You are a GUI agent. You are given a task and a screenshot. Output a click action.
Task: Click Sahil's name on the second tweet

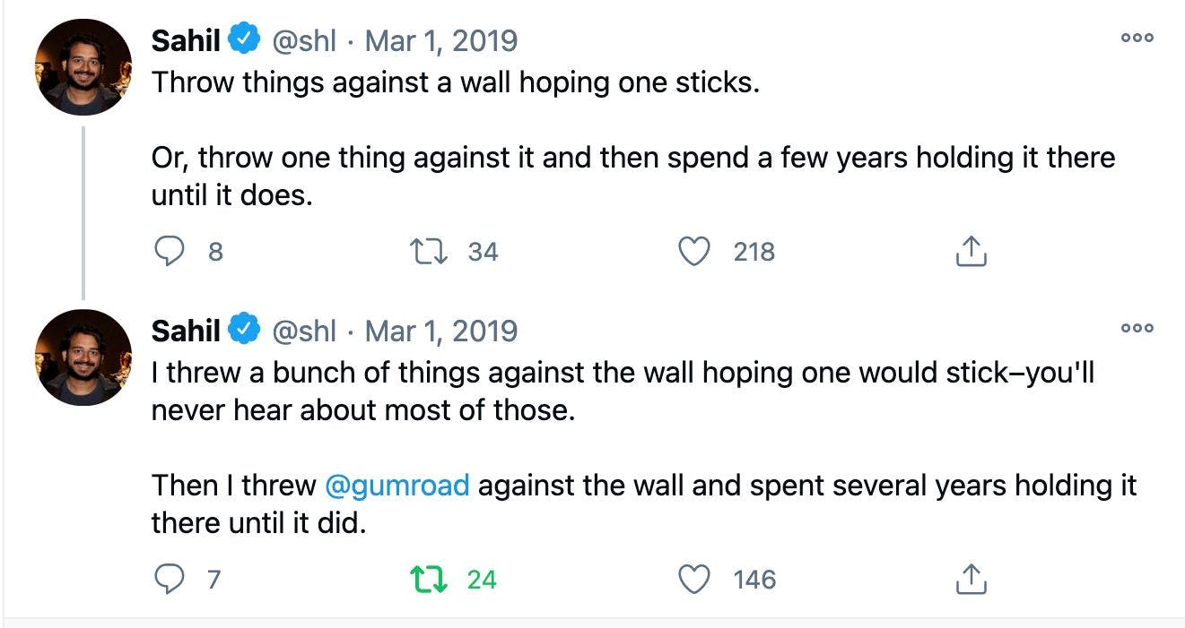coord(186,331)
